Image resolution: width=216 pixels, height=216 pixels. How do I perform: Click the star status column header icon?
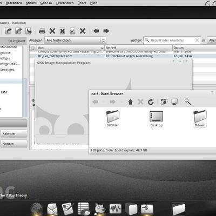click(x=33, y=48)
